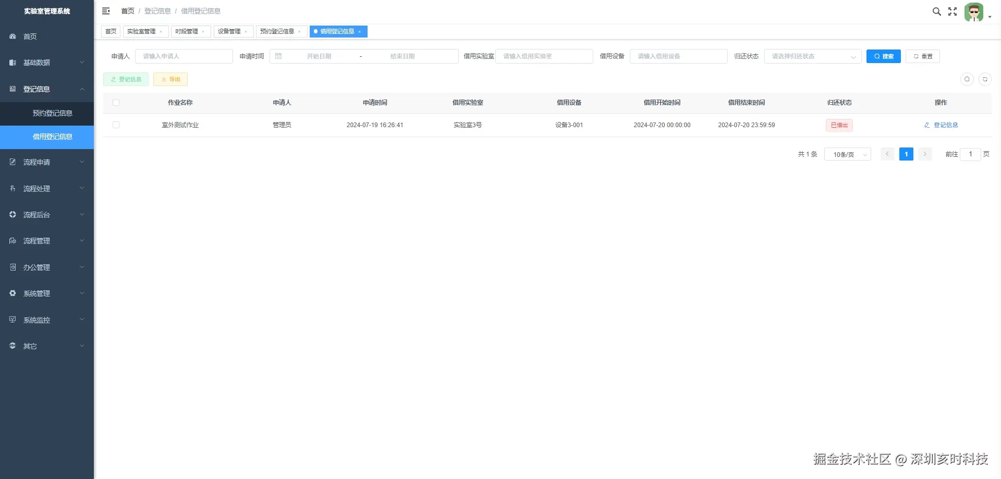Expand the 办公管理 menu
This screenshot has height=479, width=1001.
coord(47,267)
